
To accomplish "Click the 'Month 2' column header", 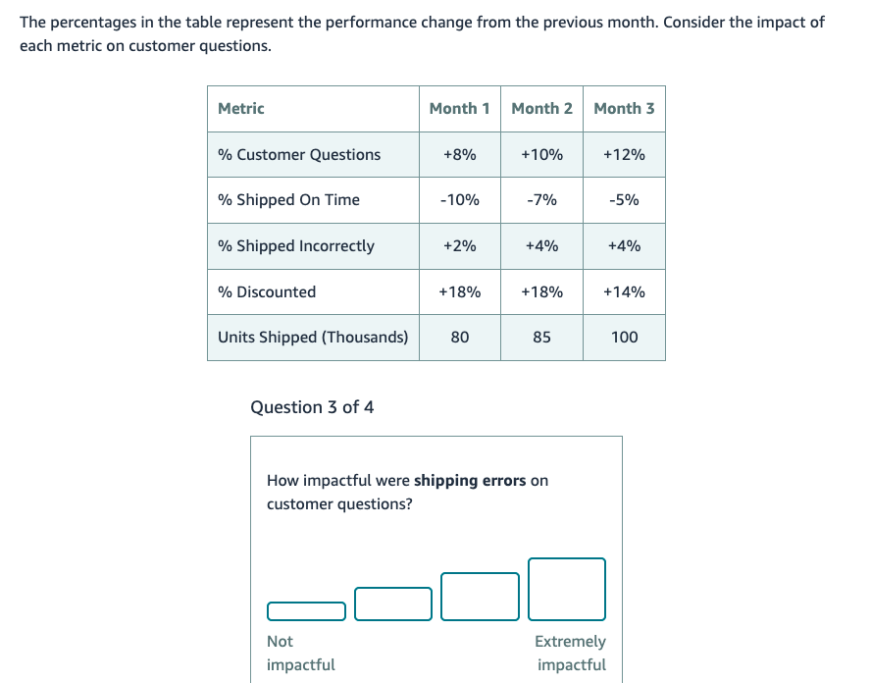I will click(x=541, y=108).
